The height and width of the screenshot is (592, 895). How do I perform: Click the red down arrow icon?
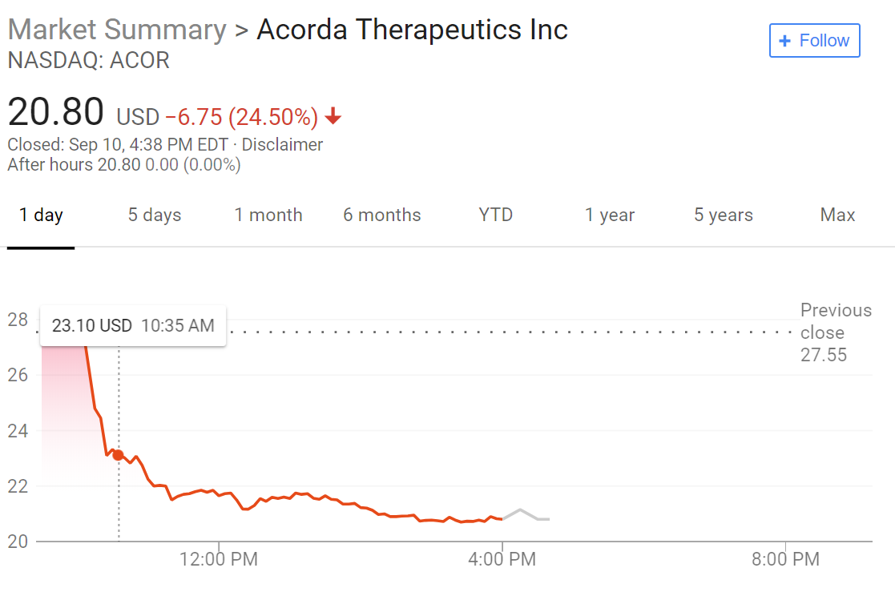(333, 118)
